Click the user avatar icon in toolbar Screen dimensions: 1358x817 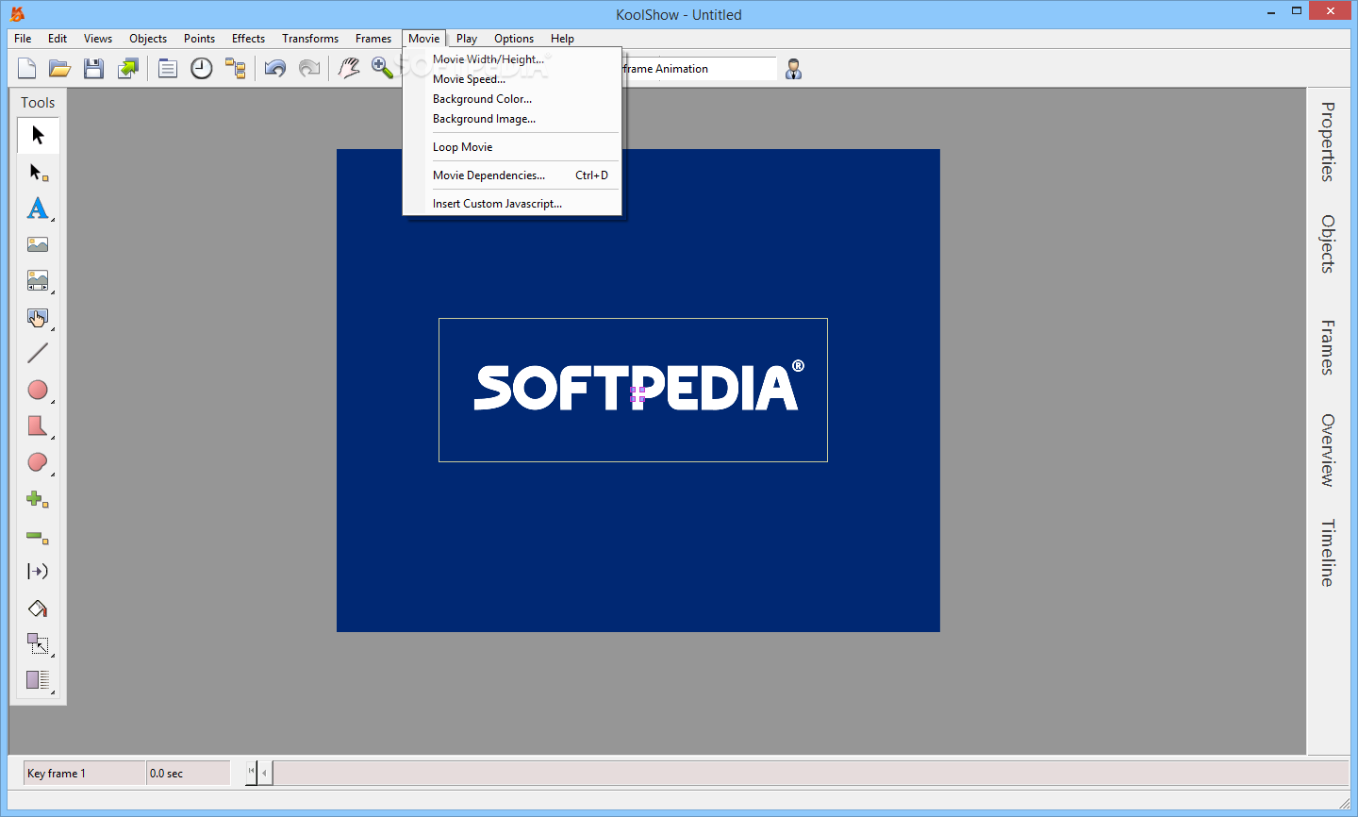pos(794,69)
